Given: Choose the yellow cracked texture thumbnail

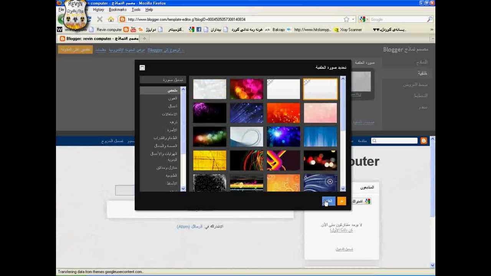Looking at the screenshot, I should [x=210, y=160].
